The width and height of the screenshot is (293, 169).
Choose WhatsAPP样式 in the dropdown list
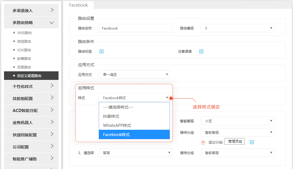(134, 125)
